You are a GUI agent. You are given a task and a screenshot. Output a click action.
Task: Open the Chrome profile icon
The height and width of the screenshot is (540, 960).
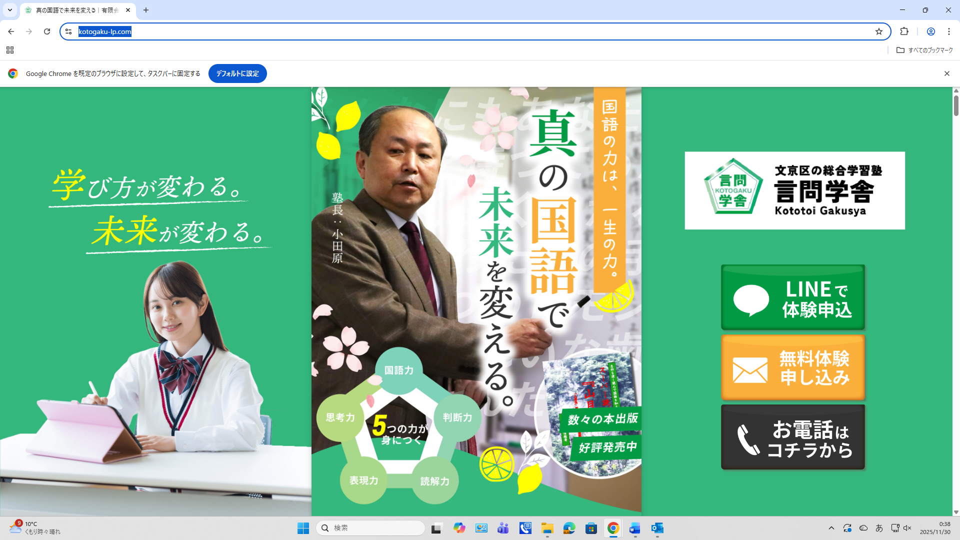(930, 31)
